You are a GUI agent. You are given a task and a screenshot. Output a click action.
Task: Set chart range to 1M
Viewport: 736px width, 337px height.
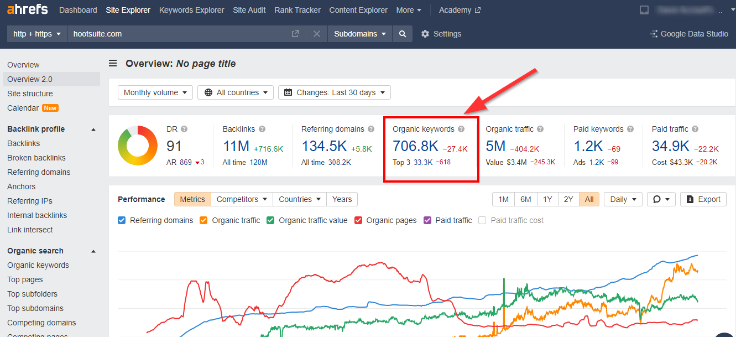click(x=503, y=199)
